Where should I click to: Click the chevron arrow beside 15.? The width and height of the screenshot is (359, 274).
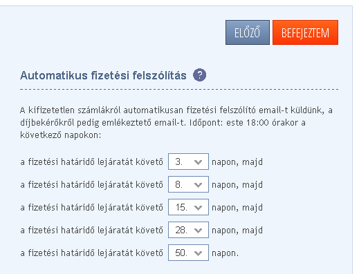click(x=198, y=208)
